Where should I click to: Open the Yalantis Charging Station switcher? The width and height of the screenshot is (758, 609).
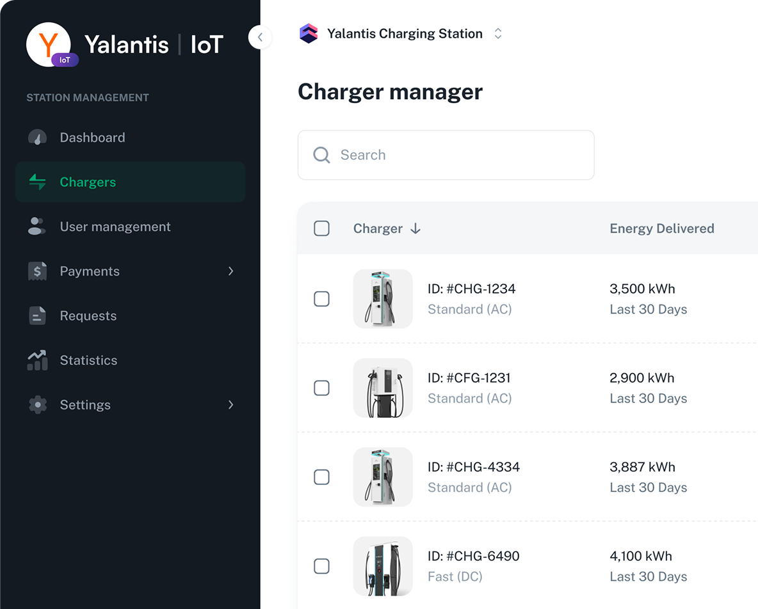point(498,34)
